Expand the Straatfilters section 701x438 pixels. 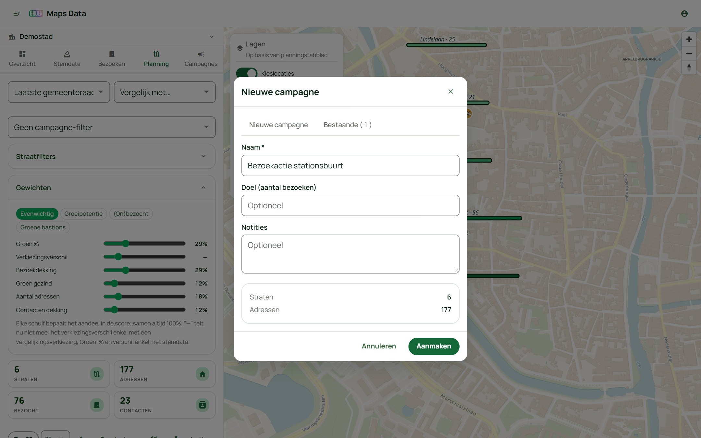[112, 156]
